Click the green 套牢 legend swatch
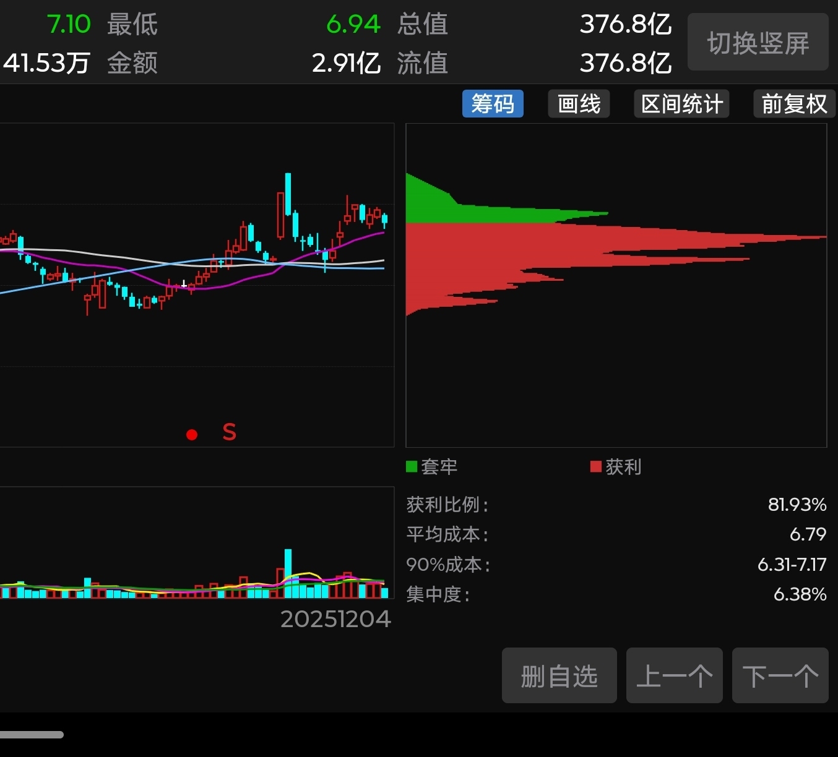This screenshot has width=838, height=757. (412, 466)
